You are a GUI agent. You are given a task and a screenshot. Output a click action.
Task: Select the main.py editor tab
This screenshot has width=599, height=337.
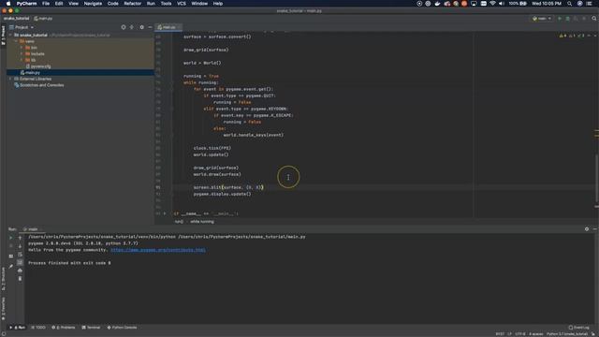click(x=168, y=27)
